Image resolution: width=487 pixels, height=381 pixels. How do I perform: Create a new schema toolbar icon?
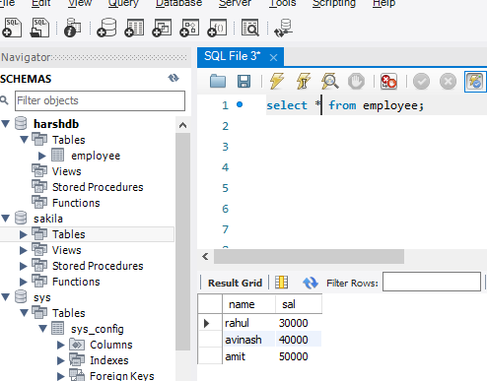(x=106, y=28)
